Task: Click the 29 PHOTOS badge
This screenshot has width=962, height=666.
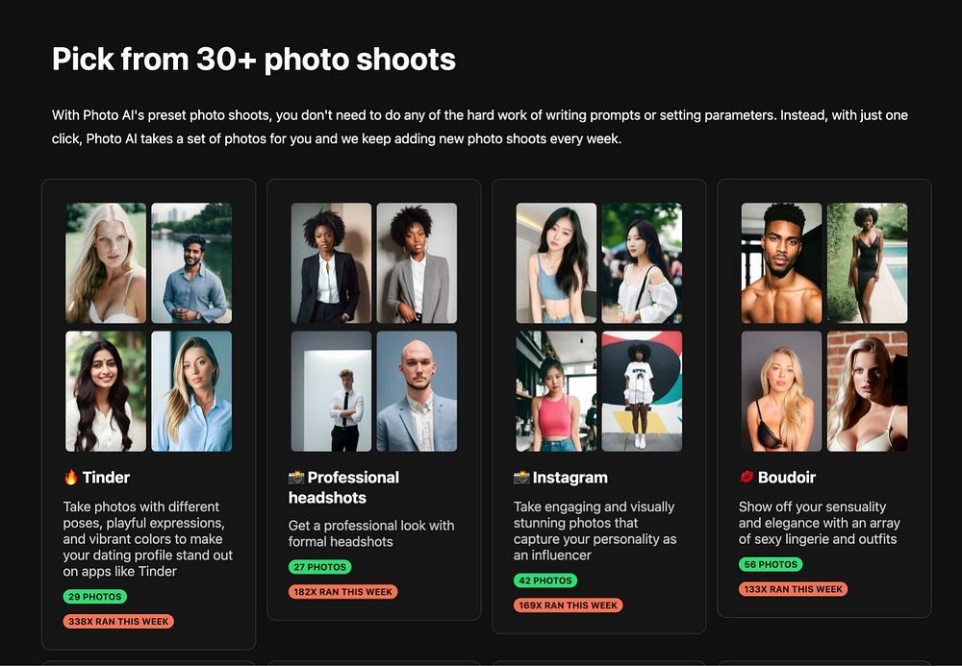Action: click(x=95, y=596)
